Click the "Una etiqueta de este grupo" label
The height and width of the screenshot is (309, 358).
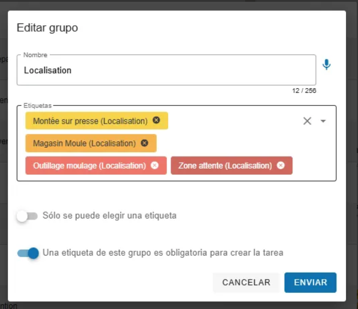163,253
